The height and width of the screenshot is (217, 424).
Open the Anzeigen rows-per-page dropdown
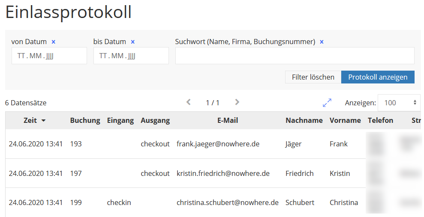click(399, 103)
